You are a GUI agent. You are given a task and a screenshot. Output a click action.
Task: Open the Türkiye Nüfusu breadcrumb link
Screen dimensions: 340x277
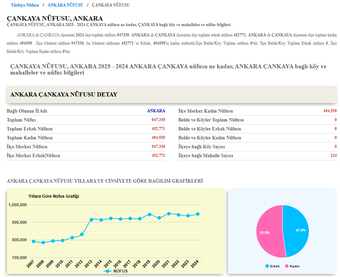25,5
